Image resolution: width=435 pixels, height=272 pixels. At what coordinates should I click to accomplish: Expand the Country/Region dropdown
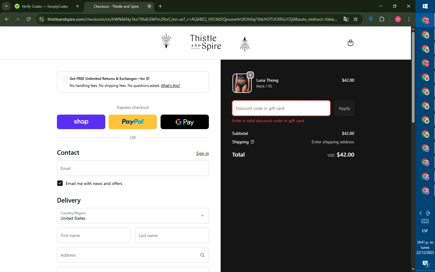coord(133,216)
